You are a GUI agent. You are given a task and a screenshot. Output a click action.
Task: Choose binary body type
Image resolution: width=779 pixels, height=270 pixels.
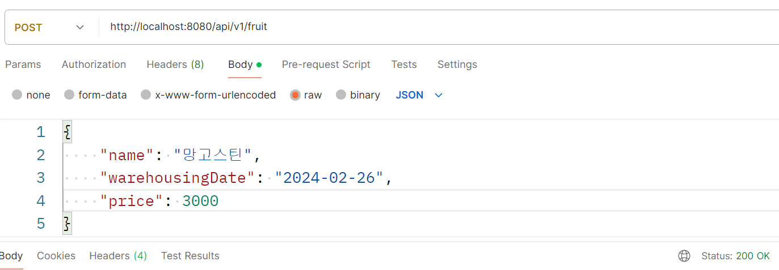coord(341,95)
